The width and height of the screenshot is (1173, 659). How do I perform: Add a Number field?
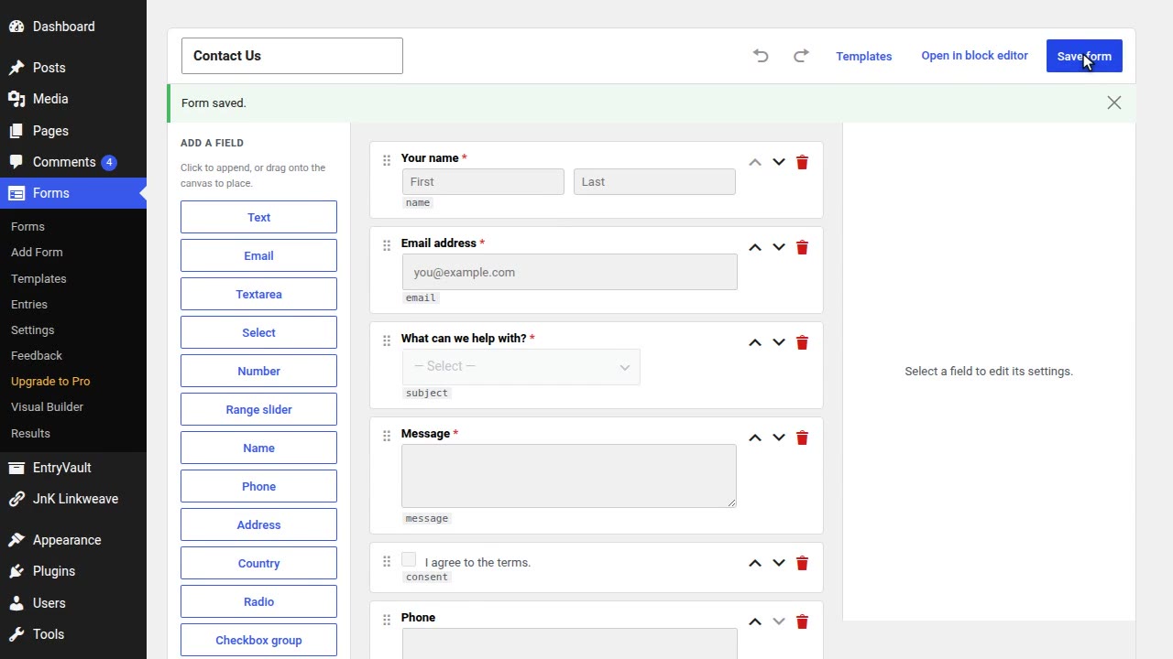[258, 371]
